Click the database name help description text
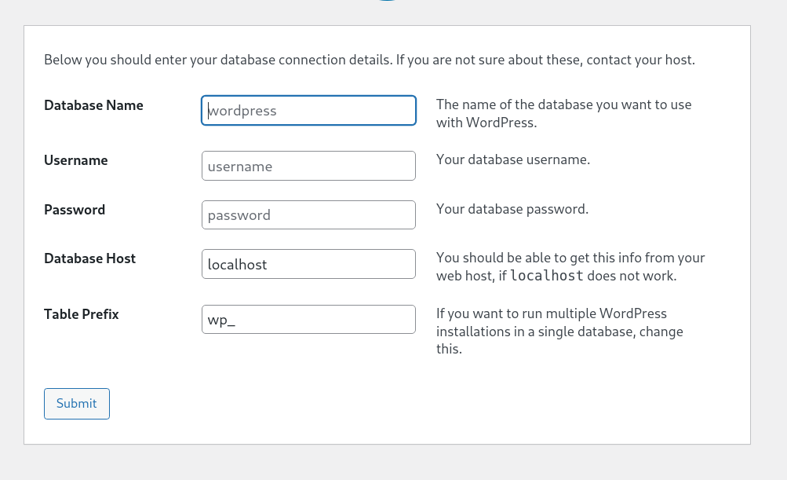Viewport: 787px width, 480px height. (563, 113)
